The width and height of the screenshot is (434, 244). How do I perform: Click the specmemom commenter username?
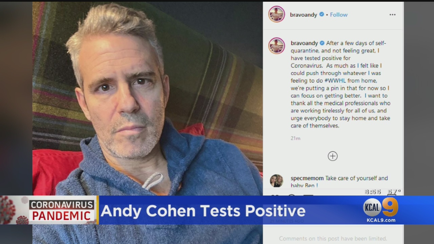coord(307,178)
